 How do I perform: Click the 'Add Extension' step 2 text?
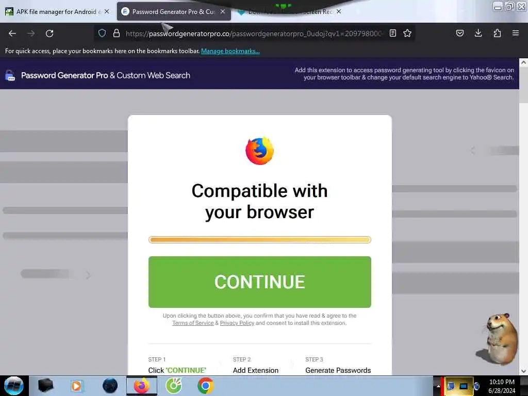[256, 370]
